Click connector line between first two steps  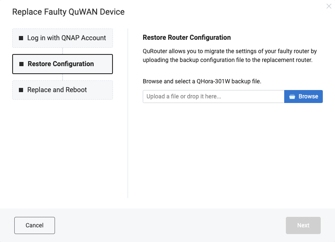[63, 51]
